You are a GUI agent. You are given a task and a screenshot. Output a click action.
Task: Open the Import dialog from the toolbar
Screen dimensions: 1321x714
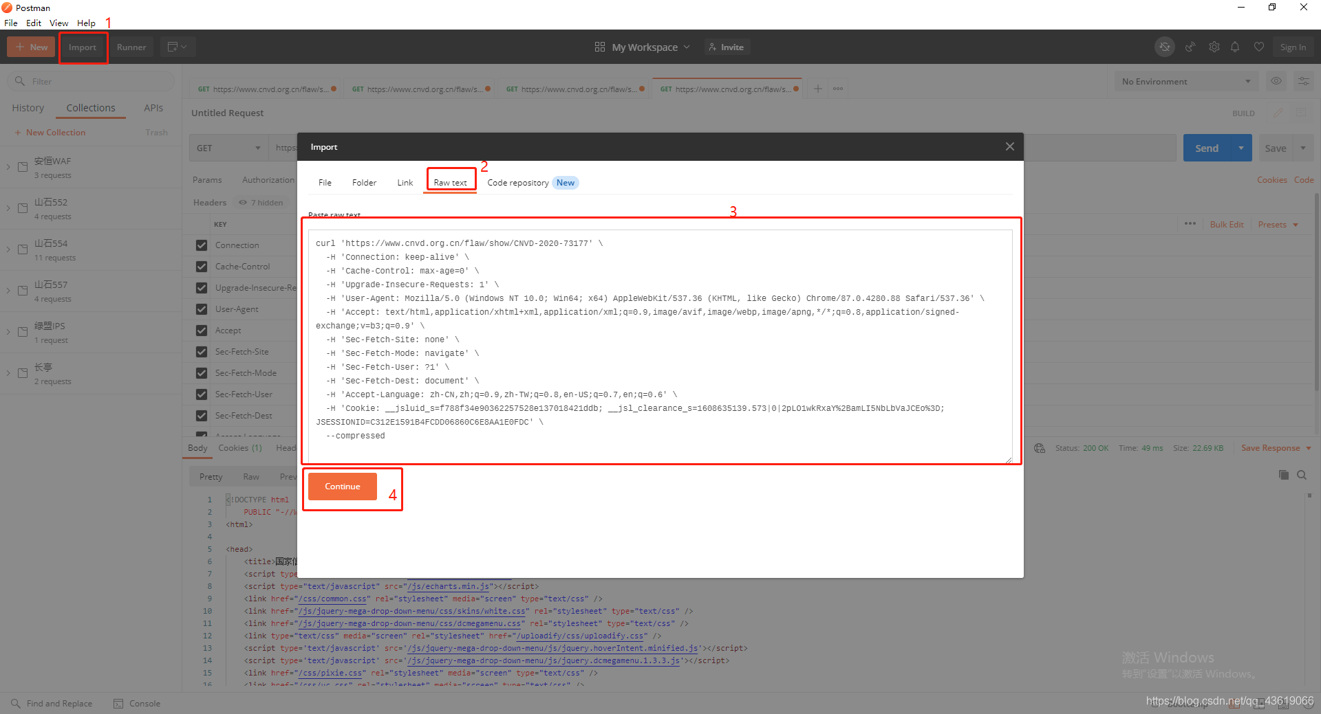[x=83, y=47]
